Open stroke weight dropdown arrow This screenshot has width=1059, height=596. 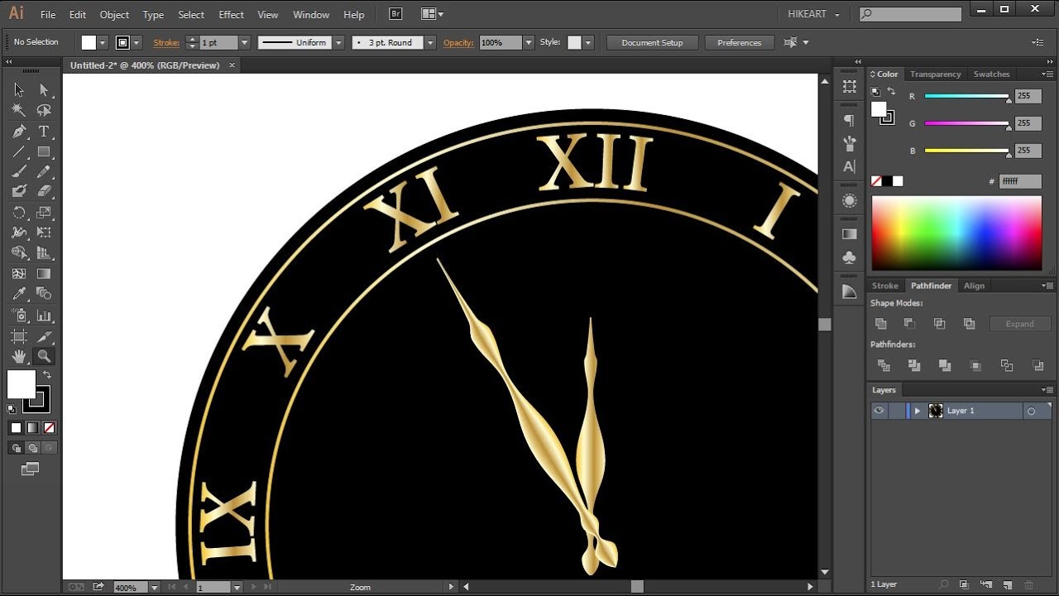click(244, 42)
